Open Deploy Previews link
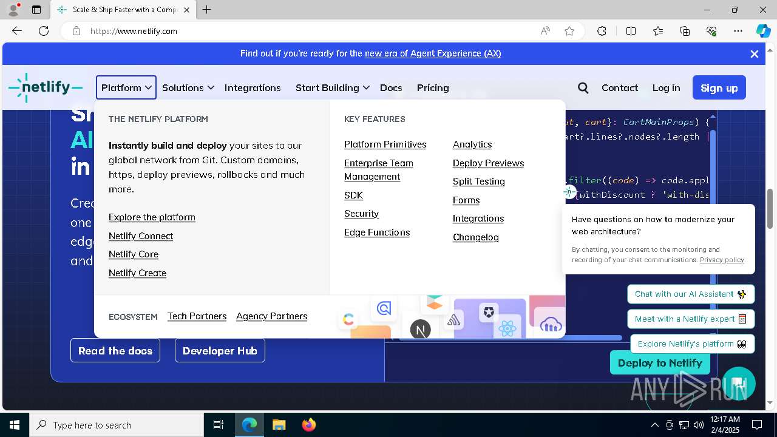The image size is (777, 437). [x=488, y=163]
